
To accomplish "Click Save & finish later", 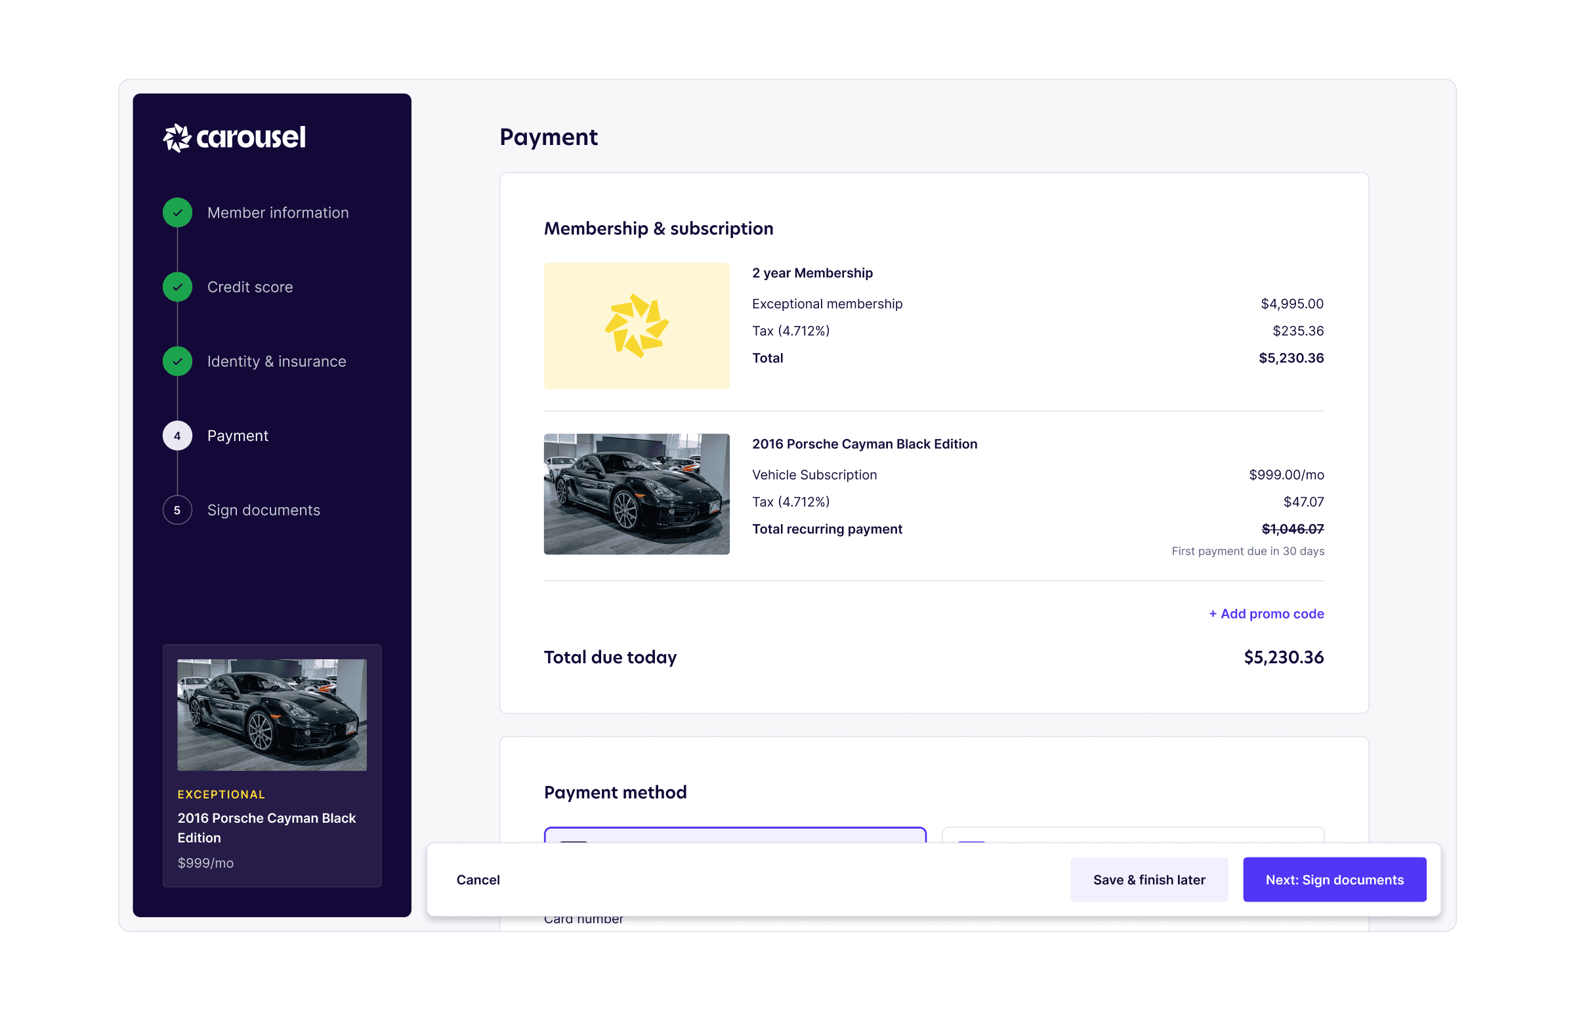I will coord(1149,880).
